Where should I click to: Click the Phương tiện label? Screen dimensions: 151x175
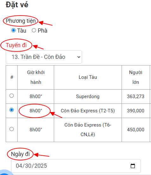pos(21,21)
